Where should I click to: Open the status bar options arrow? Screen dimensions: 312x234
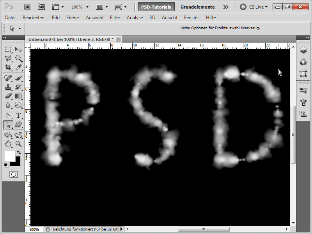(121, 229)
